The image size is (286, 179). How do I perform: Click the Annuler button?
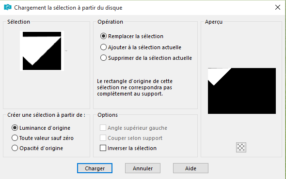143,168
